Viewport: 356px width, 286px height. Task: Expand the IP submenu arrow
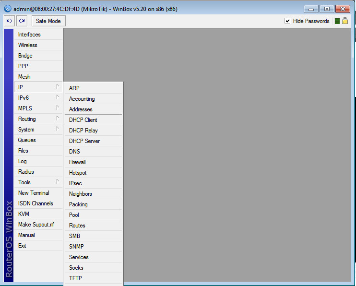58,86
